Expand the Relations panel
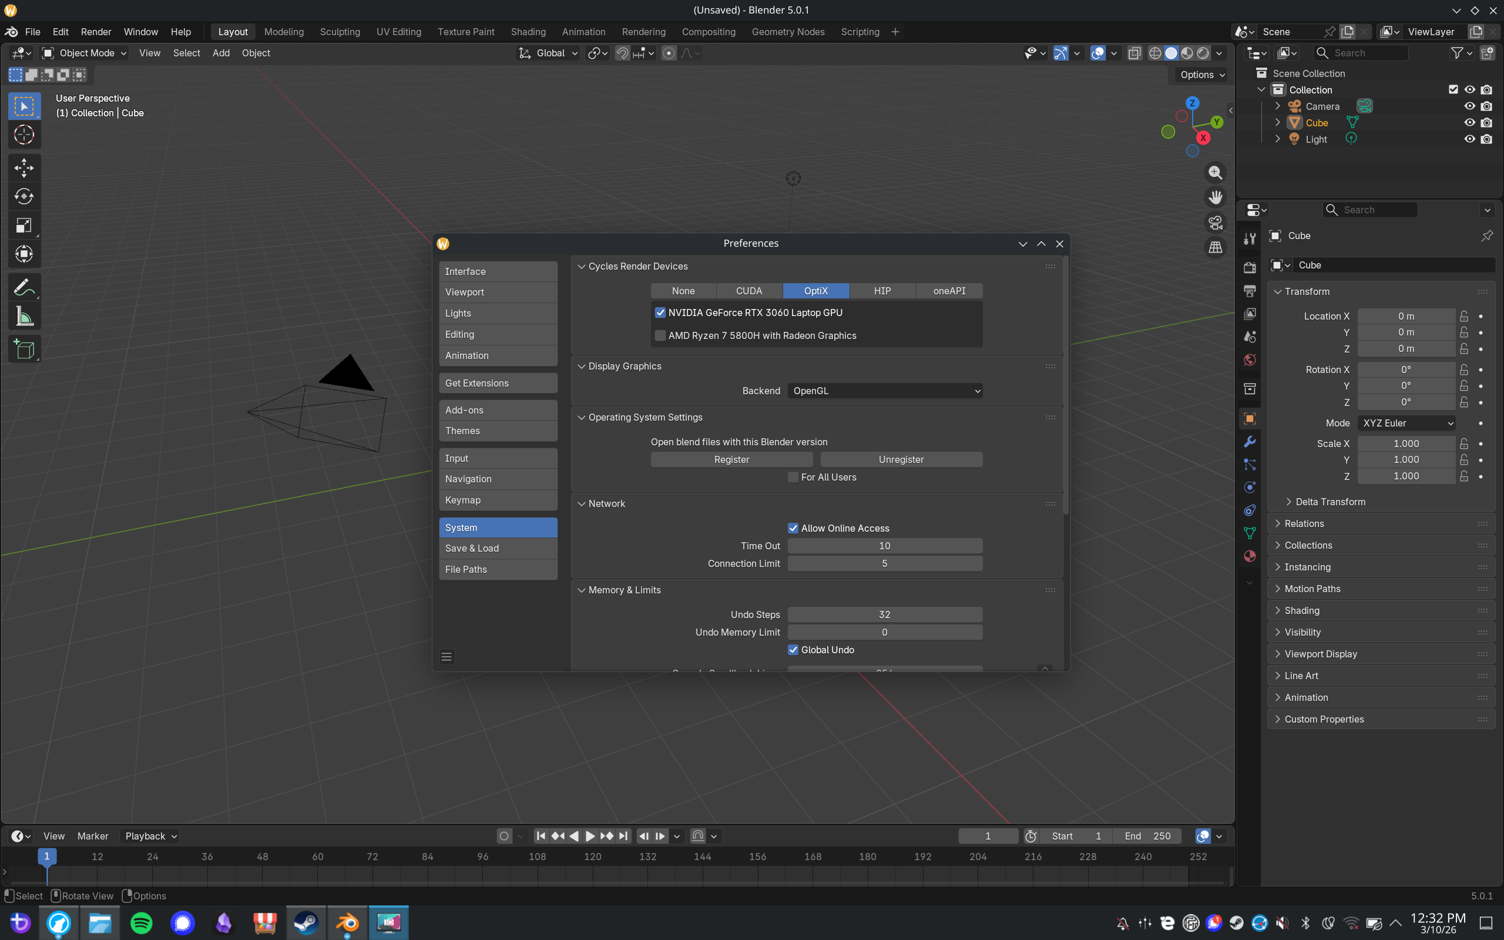The width and height of the screenshot is (1504, 940). click(1304, 523)
